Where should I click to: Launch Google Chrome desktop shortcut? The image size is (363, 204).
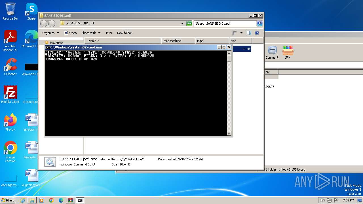10,152
